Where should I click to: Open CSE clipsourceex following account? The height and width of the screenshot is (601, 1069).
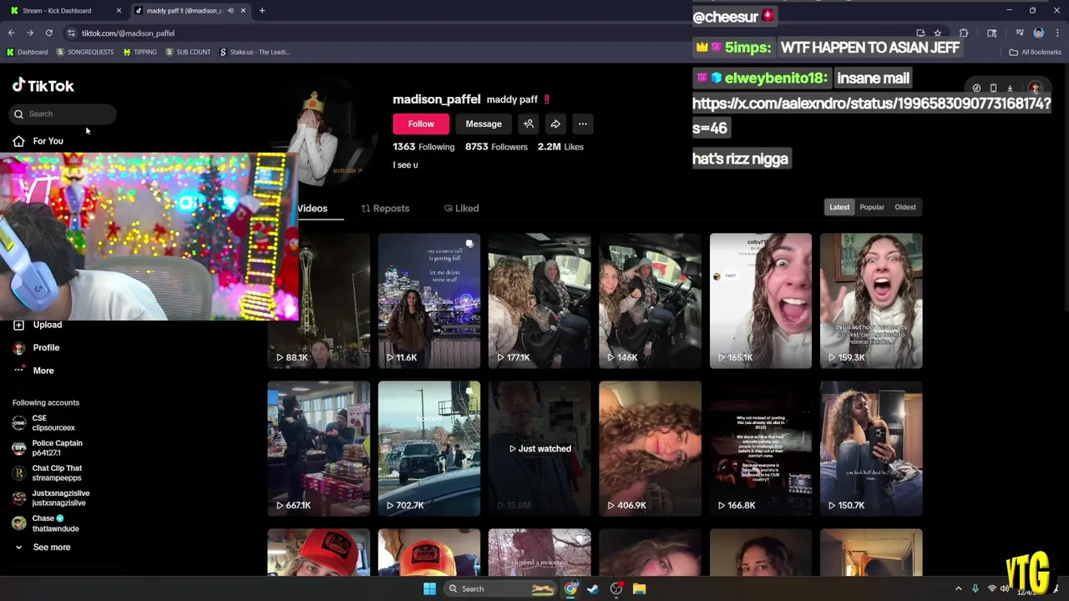(x=44, y=423)
